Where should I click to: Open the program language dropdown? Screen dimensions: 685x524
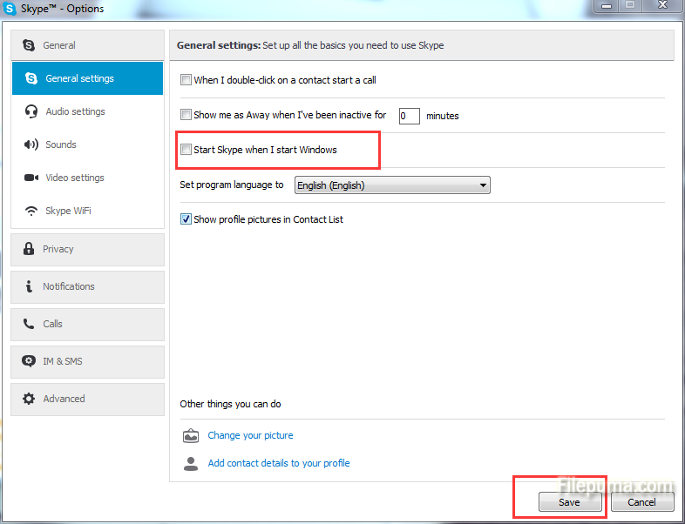click(x=392, y=185)
